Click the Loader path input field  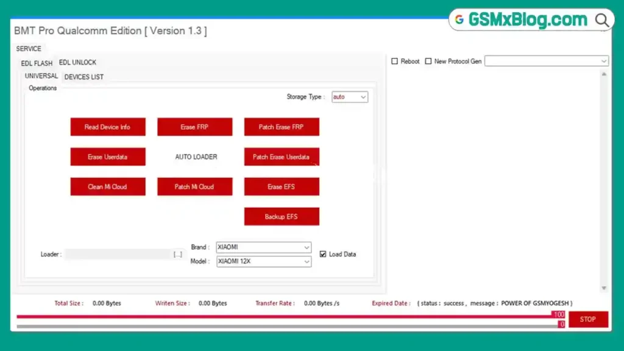pyautogui.click(x=118, y=254)
